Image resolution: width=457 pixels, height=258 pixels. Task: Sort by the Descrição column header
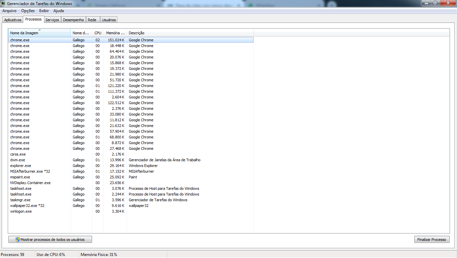pyautogui.click(x=190, y=33)
